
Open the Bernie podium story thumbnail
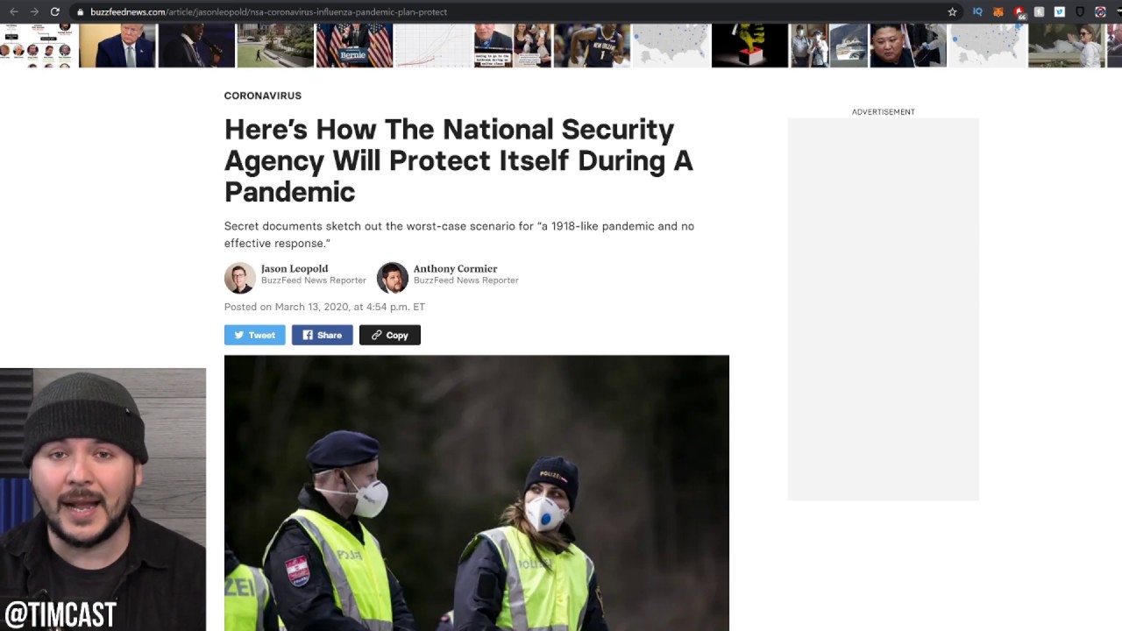click(354, 45)
